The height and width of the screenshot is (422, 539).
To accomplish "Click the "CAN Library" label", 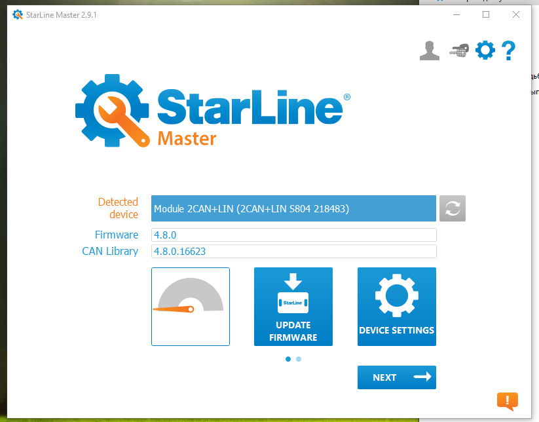I will coord(110,252).
